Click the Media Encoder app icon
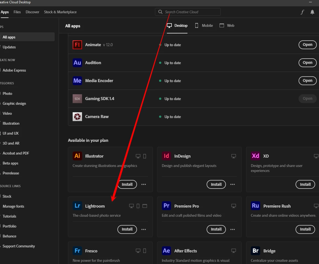Viewport: 319px width, 264px height. (x=77, y=81)
